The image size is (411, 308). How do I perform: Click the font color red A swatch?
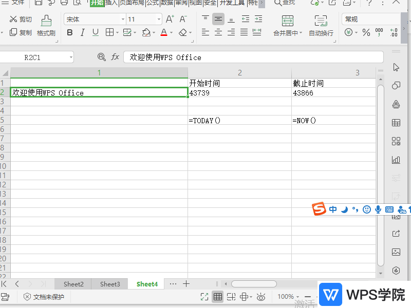[x=163, y=33]
